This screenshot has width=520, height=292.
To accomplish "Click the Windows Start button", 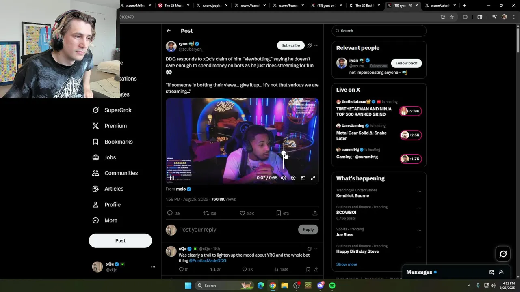I will click(188, 286).
